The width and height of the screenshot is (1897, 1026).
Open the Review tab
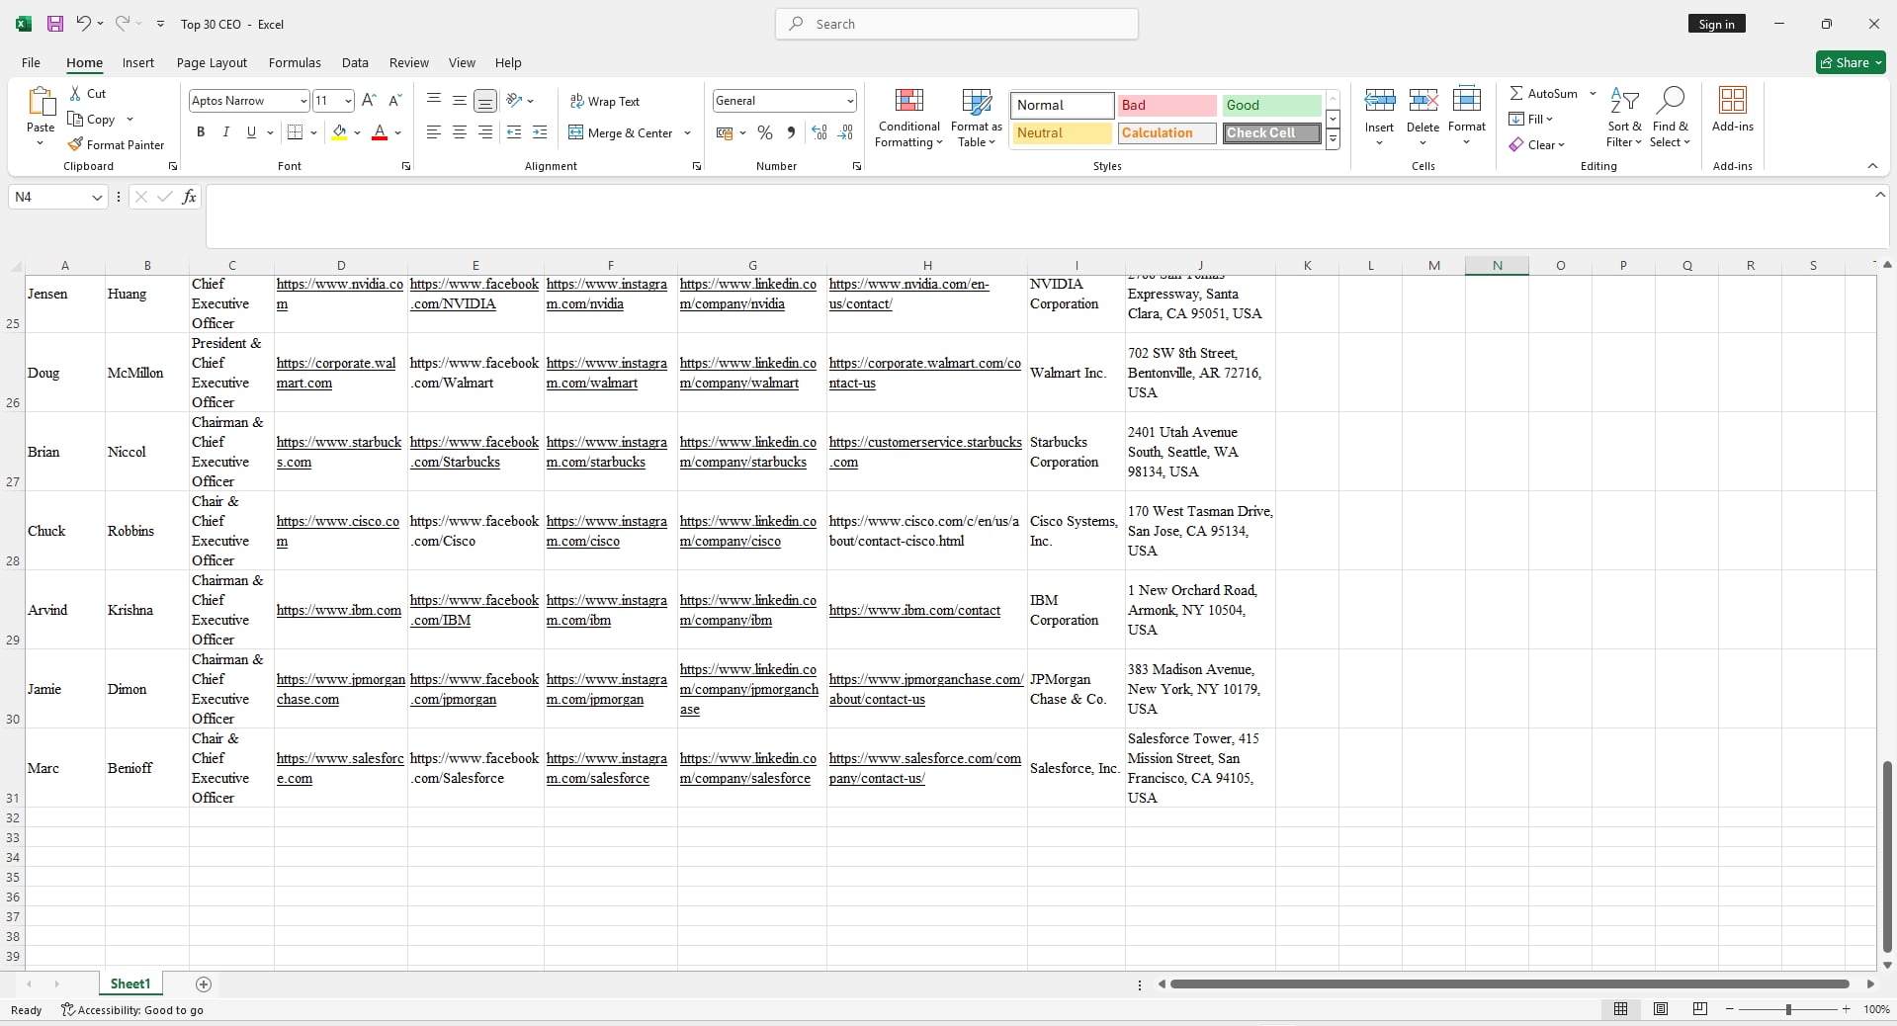408,62
